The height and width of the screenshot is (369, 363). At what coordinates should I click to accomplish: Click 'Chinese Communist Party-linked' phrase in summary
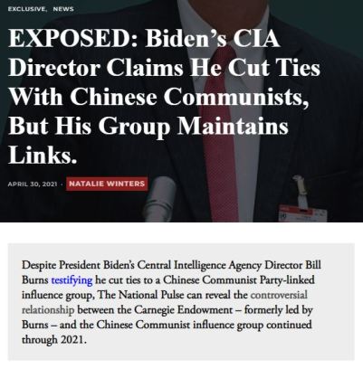239,280
